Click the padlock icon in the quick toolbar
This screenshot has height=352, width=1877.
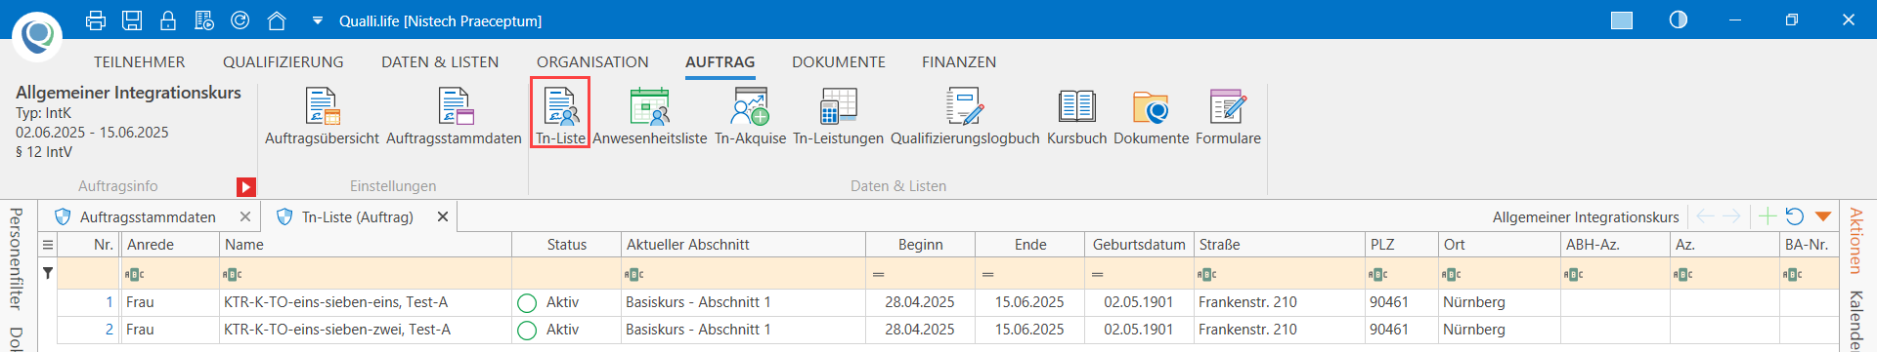(x=168, y=20)
